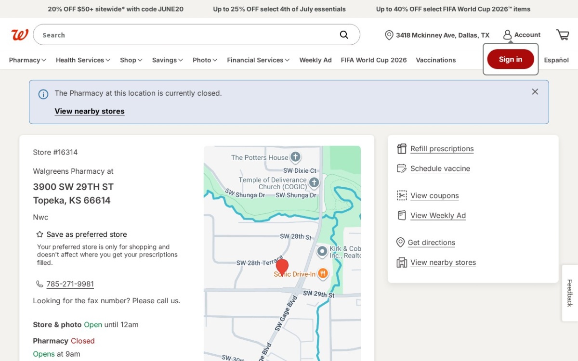The width and height of the screenshot is (578, 361).
Task: Click the Sign in button
Action: point(511,59)
